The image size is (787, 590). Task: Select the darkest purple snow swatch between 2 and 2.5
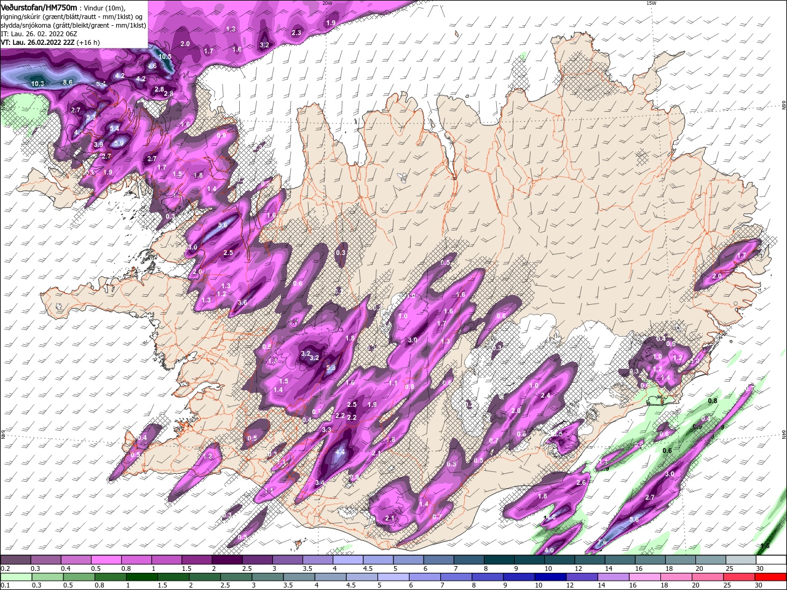pyautogui.click(x=226, y=560)
